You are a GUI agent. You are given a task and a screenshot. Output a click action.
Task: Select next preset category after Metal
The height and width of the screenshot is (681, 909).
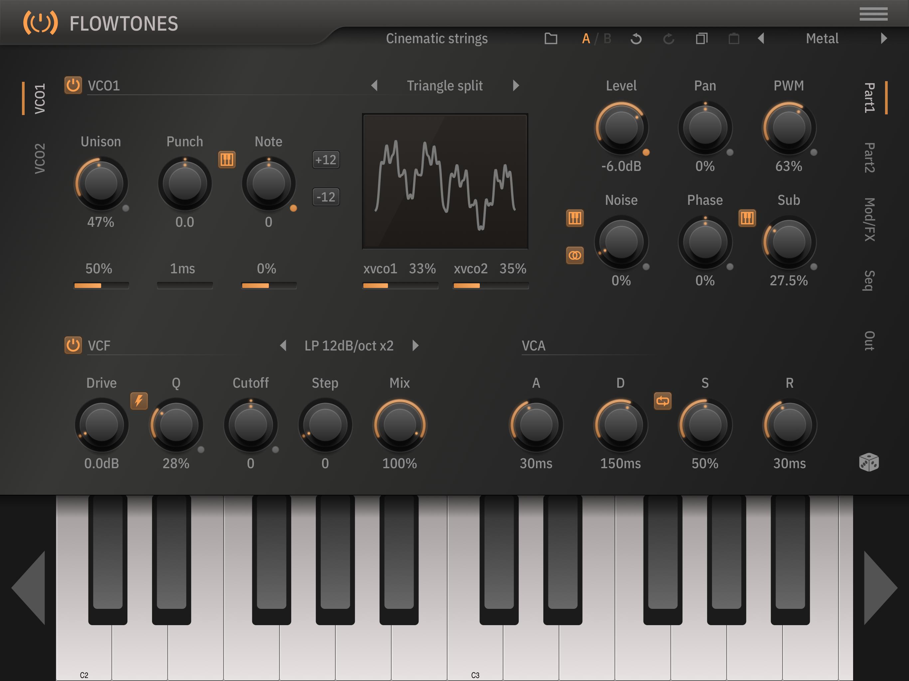coord(884,38)
